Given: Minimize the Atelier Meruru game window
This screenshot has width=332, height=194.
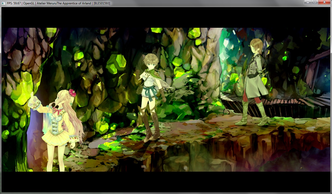Looking at the screenshot, I should 307,2.
